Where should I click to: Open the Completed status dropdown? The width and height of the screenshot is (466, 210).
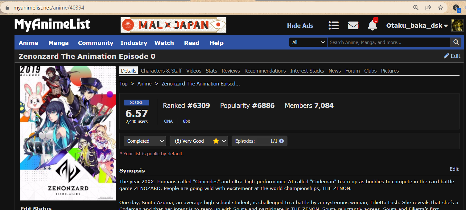pyautogui.click(x=145, y=141)
